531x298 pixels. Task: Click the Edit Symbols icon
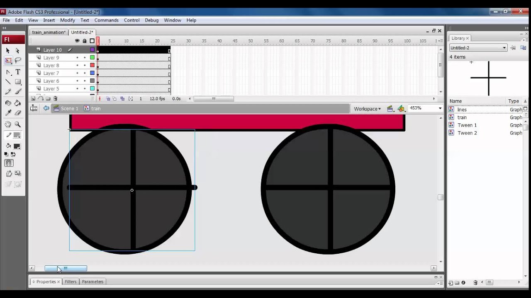pyautogui.click(x=401, y=108)
